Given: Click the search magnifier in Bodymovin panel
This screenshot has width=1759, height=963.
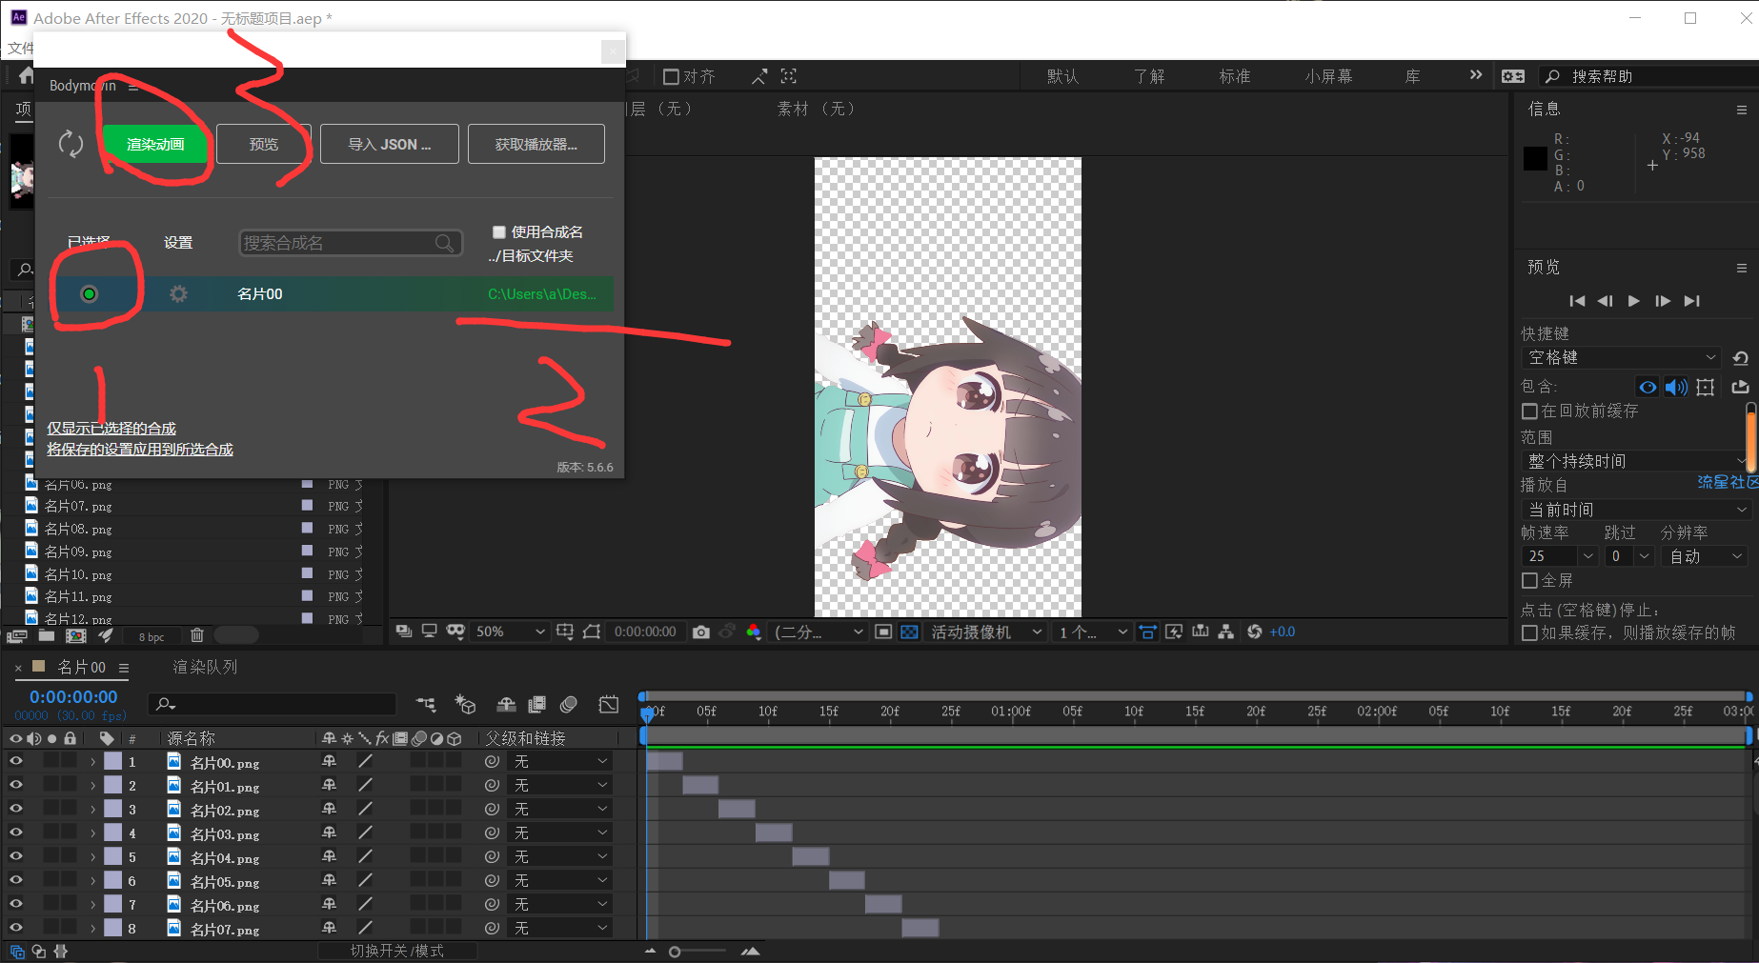Looking at the screenshot, I should 444,243.
